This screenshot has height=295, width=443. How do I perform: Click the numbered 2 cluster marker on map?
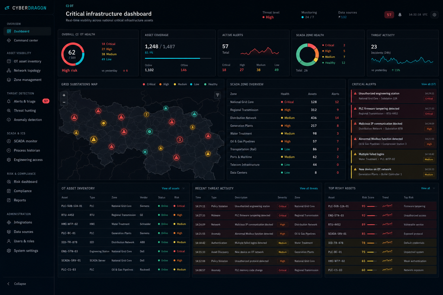147,114
